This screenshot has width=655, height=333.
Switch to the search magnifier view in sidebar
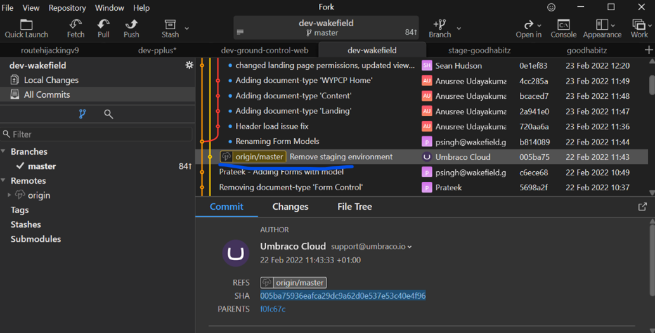(x=108, y=114)
